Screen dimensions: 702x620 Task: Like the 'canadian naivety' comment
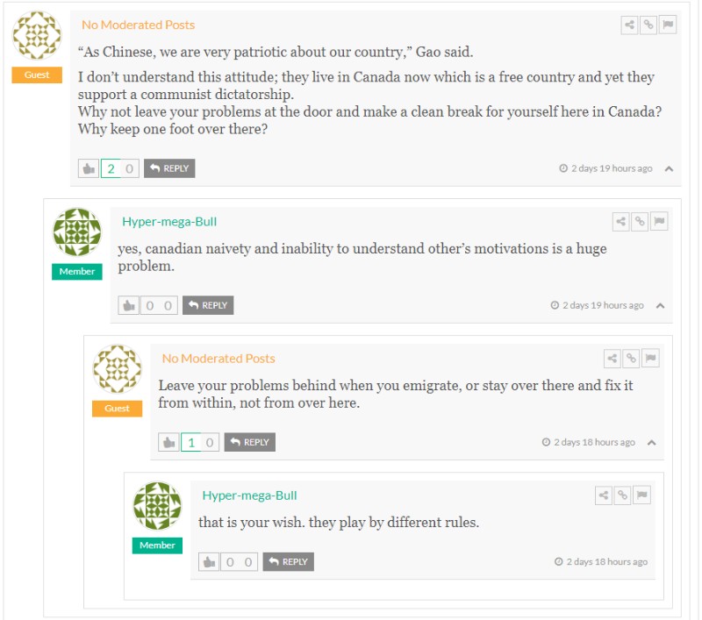tap(129, 305)
